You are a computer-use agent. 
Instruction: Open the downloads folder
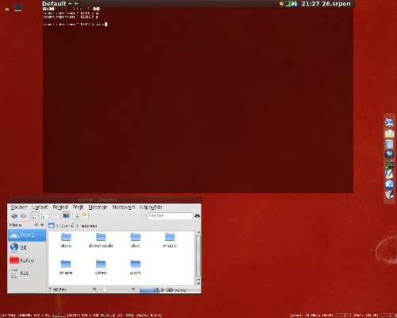coord(101,241)
